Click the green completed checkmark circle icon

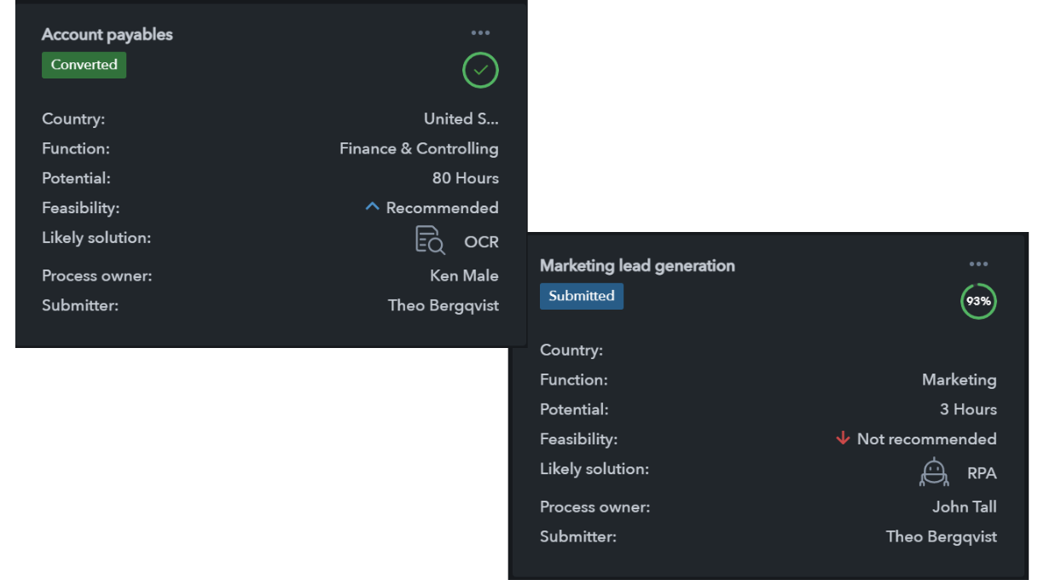click(x=480, y=71)
